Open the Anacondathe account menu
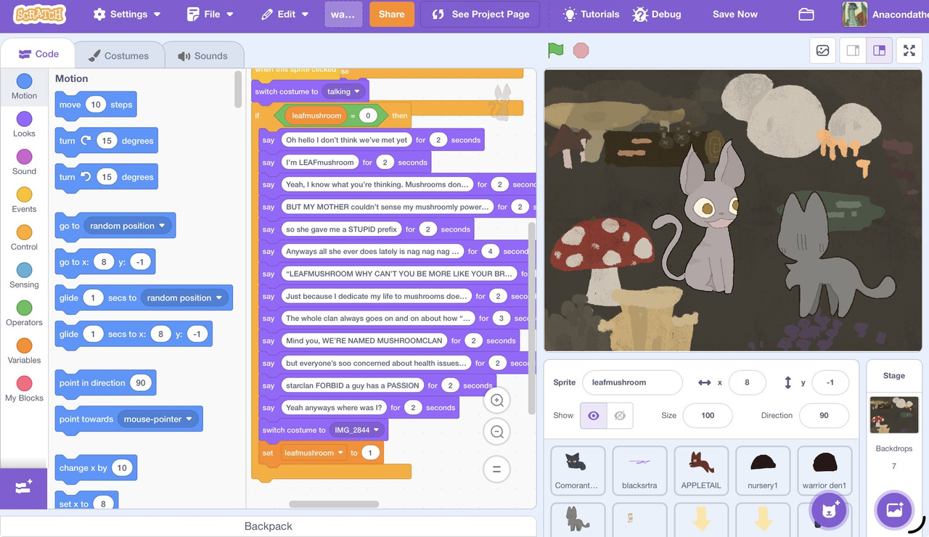 [885, 14]
